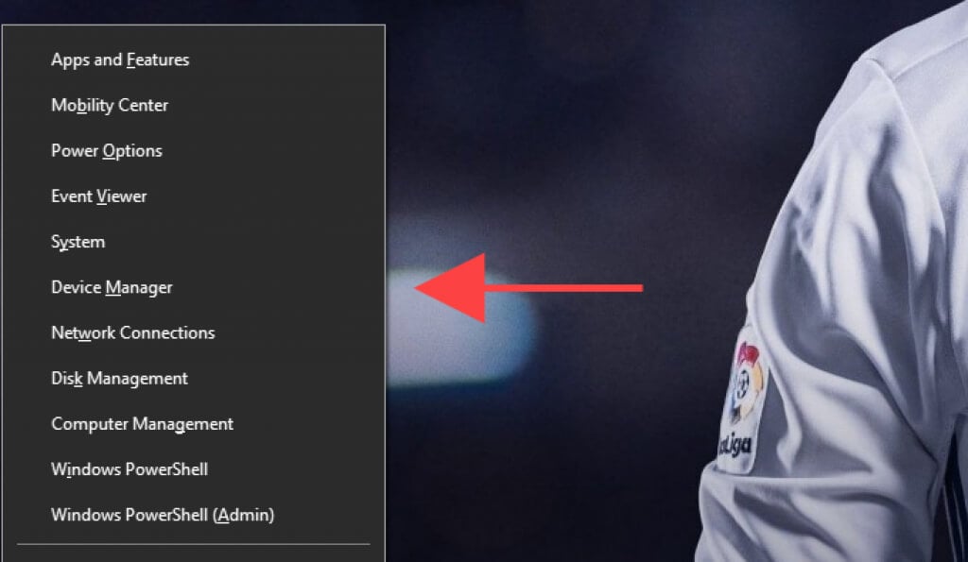
Task: Select Network Connections
Action: pos(133,333)
